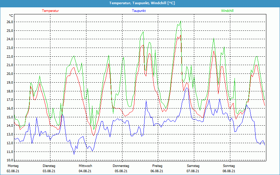Click the Samstag day label
Image resolution: width=280 pixels, height=175 pixels.
coord(193,166)
